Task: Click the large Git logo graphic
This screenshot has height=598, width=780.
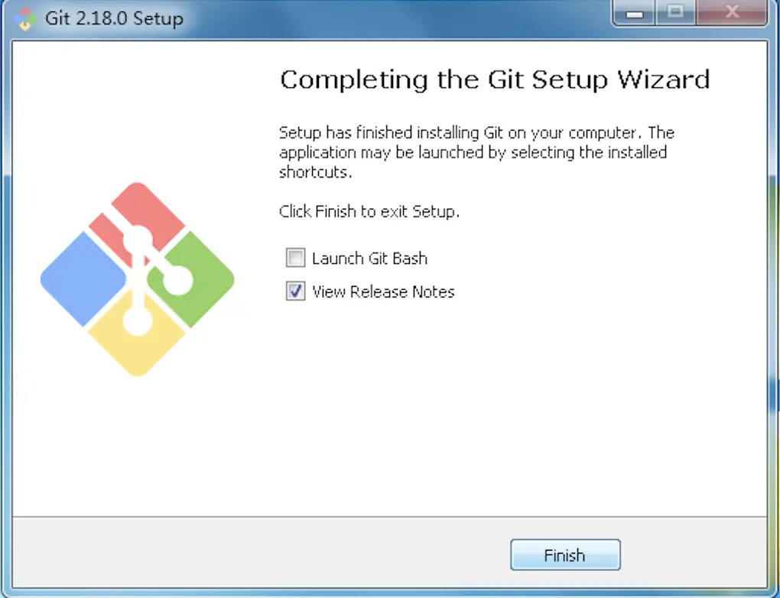Action: click(138, 279)
